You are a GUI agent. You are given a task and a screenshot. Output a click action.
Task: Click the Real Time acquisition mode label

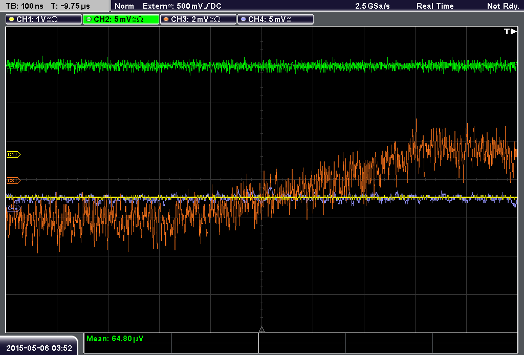tap(435, 6)
